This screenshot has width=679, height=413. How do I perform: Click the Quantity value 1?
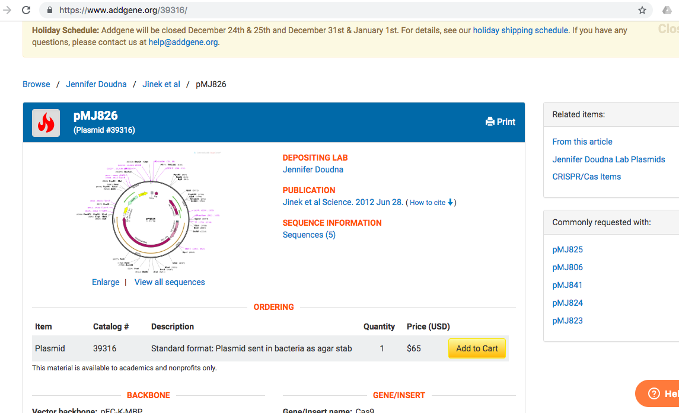tap(381, 348)
